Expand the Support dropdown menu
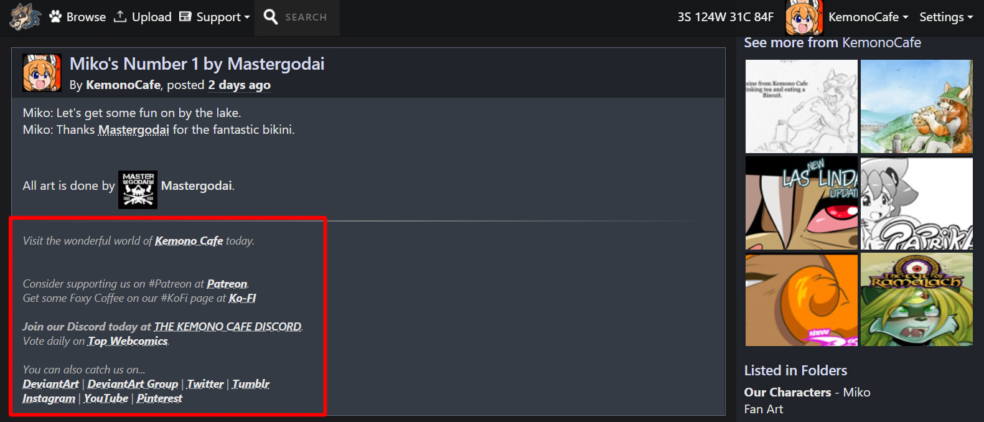The image size is (984, 422). [223, 17]
